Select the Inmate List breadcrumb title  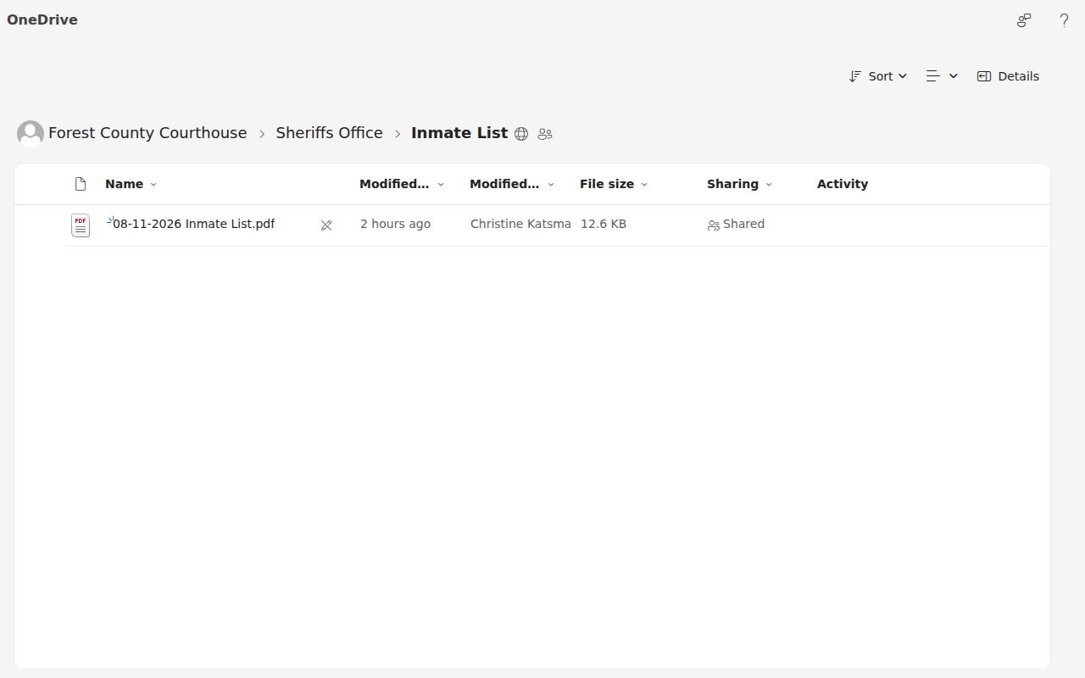pyautogui.click(x=459, y=133)
